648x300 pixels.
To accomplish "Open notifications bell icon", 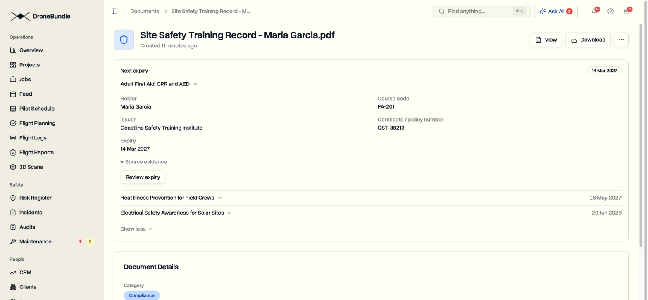I will click(594, 12).
